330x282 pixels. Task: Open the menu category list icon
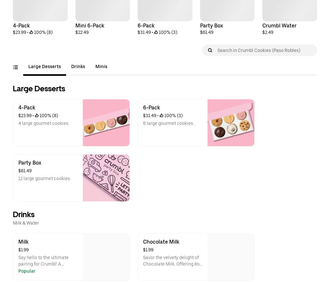tap(15, 67)
